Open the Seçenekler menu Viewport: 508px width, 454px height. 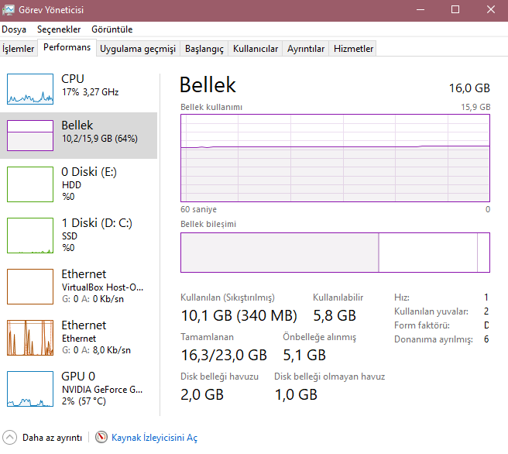click(59, 29)
